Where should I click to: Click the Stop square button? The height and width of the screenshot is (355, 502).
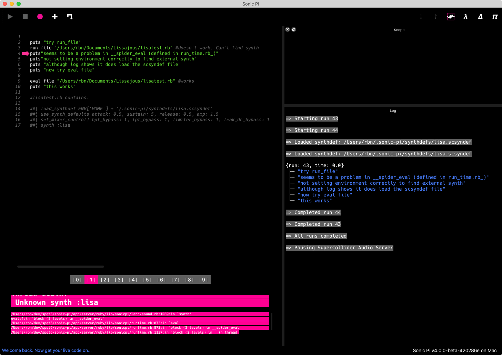point(25,17)
